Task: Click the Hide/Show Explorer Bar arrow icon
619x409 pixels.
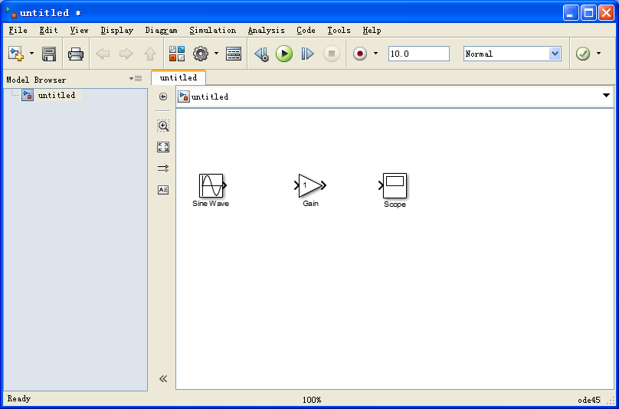Action: tap(163, 97)
